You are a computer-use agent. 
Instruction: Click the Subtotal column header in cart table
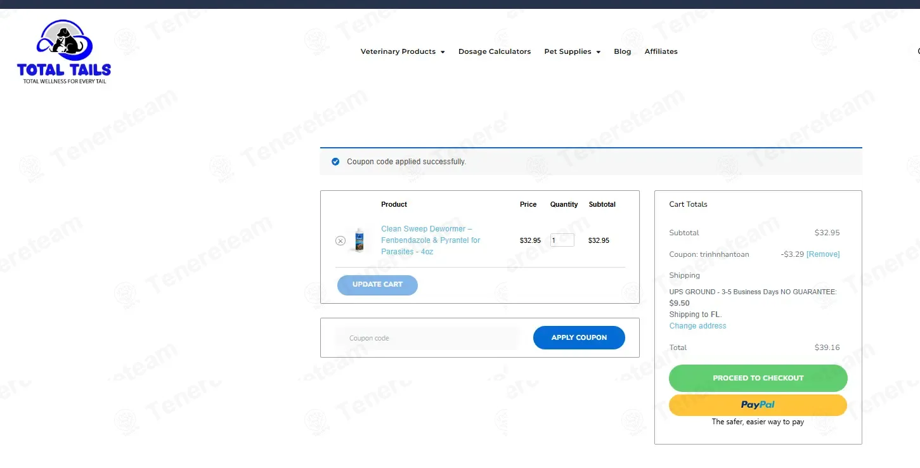[x=602, y=204]
